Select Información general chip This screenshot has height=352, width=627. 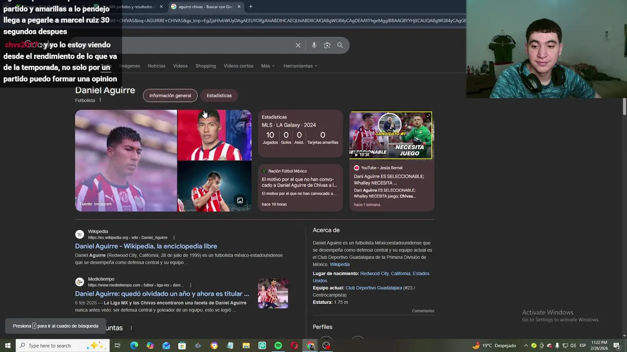(x=170, y=95)
